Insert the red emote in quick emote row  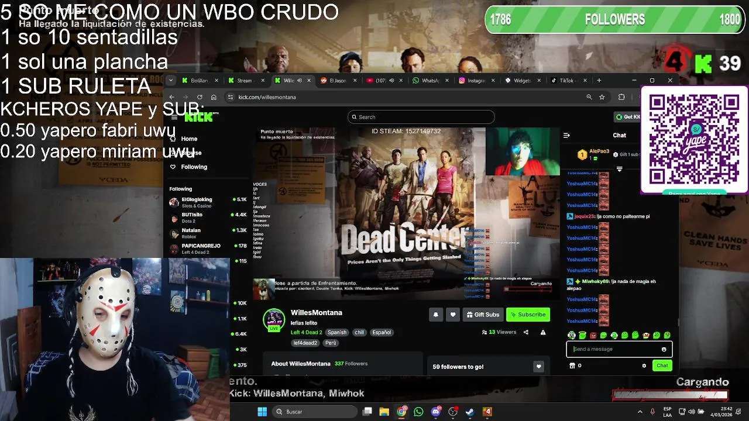pyautogui.click(x=593, y=335)
